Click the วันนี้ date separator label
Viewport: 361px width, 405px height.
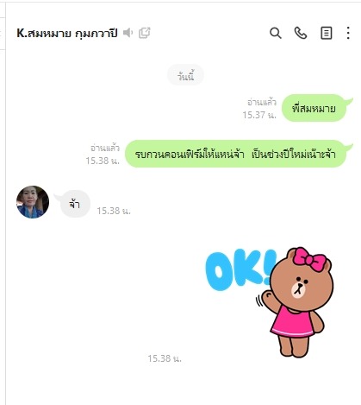pos(185,75)
